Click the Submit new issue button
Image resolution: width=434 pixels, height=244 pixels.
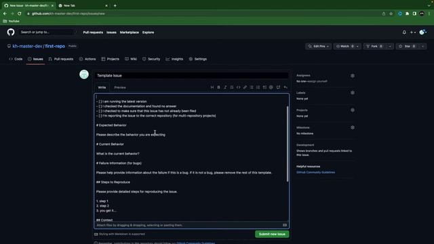click(272, 234)
